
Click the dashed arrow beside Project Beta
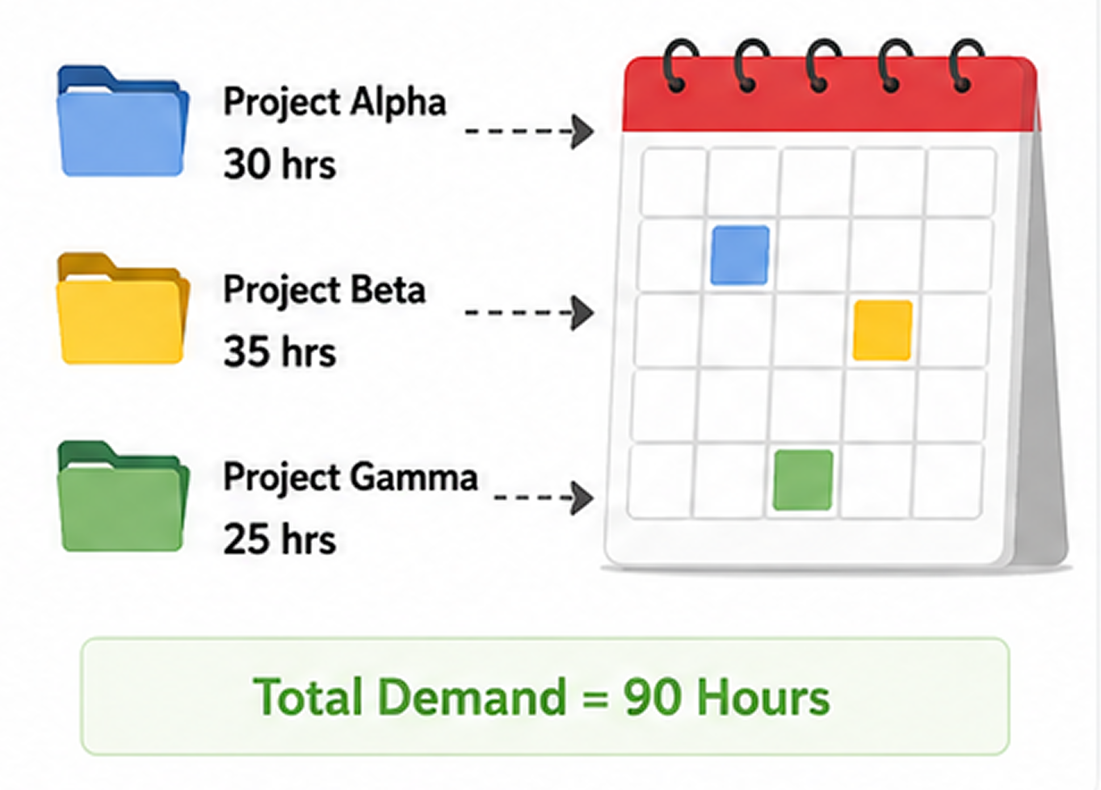[529, 312]
